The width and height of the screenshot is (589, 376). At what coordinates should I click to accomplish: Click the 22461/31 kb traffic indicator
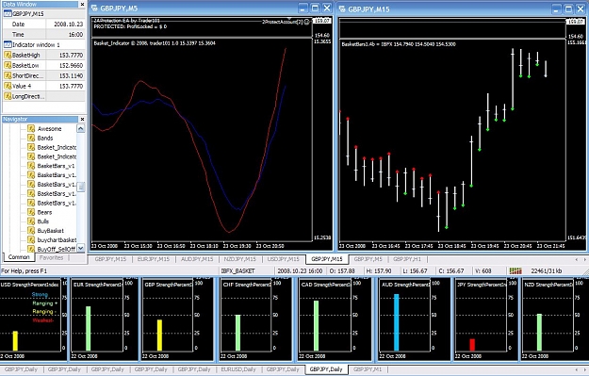(547, 270)
